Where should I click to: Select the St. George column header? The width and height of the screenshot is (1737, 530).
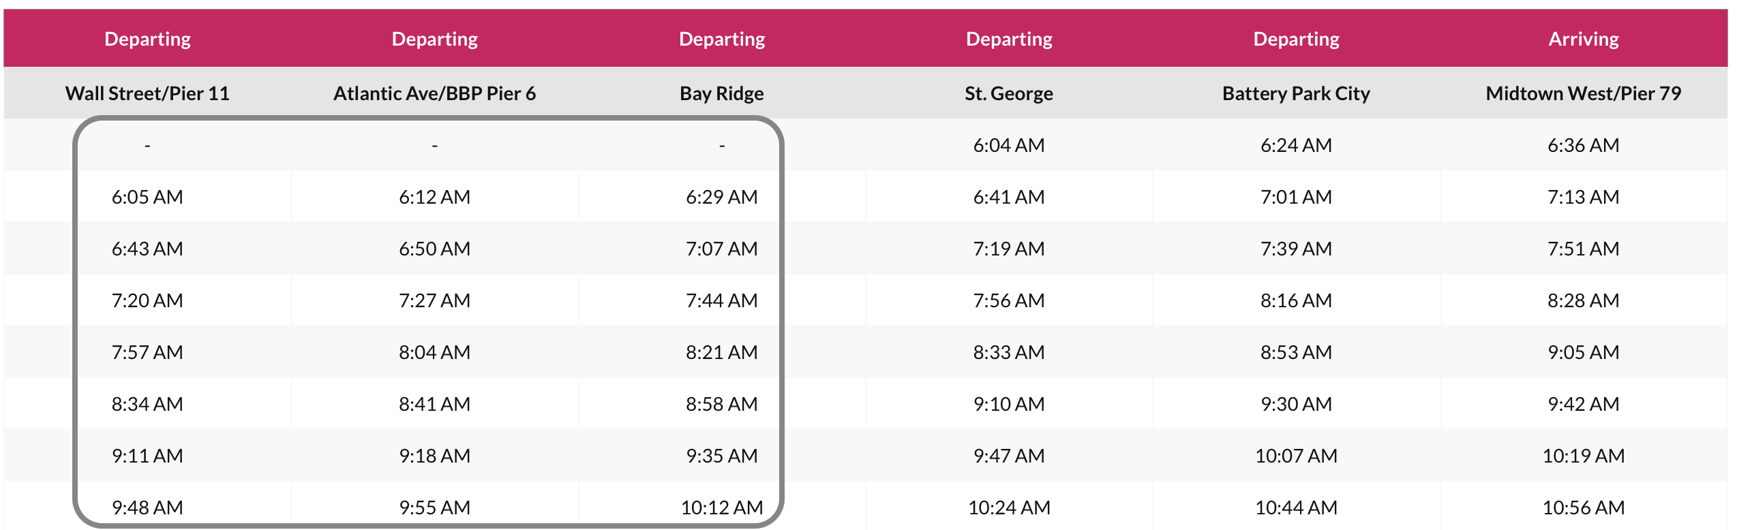(1008, 93)
